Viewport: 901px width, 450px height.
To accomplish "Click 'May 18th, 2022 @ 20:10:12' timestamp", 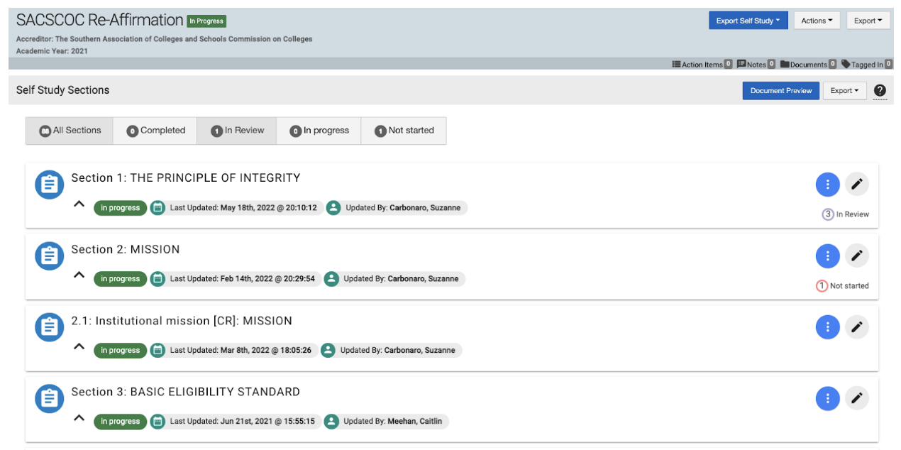I will (x=269, y=208).
